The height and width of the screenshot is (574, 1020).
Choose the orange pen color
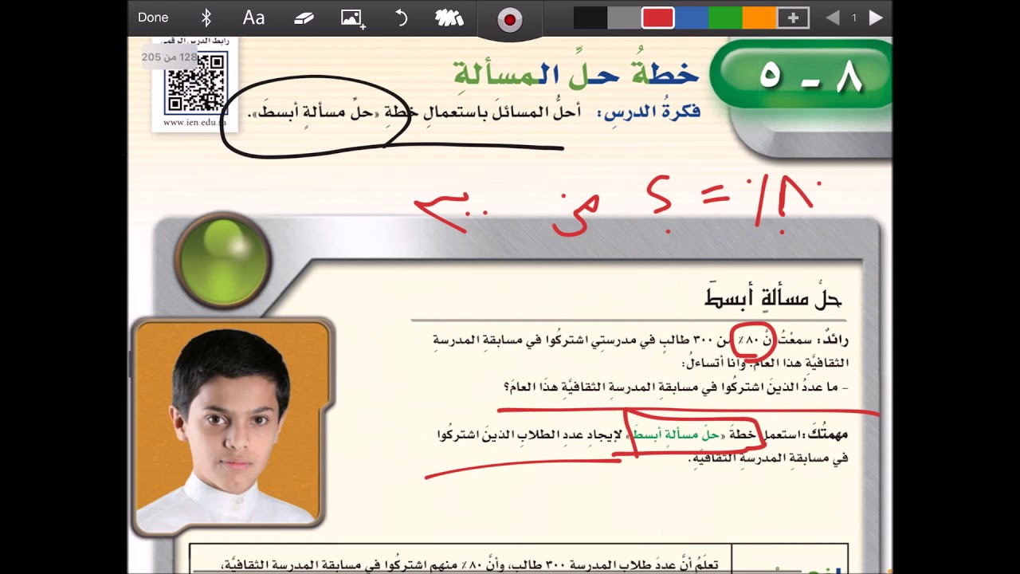(759, 18)
